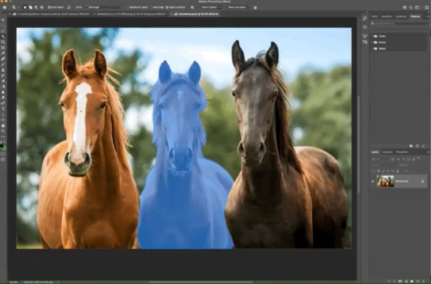Switch to the Swatches tab
The height and width of the screenshot is (284, 431).
pyautogui.click(x=387, y=17)
